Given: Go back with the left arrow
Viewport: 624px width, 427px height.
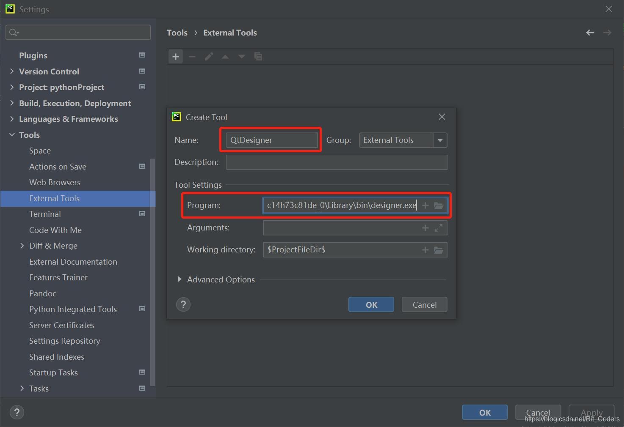Looking at the screenshot, I should pos(590,33).
